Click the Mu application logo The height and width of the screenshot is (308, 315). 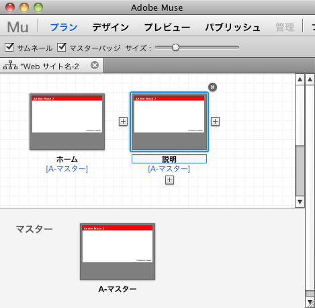[17, 27]
